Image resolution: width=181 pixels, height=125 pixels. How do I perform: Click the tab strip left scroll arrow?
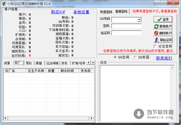[x=89, y=63]
